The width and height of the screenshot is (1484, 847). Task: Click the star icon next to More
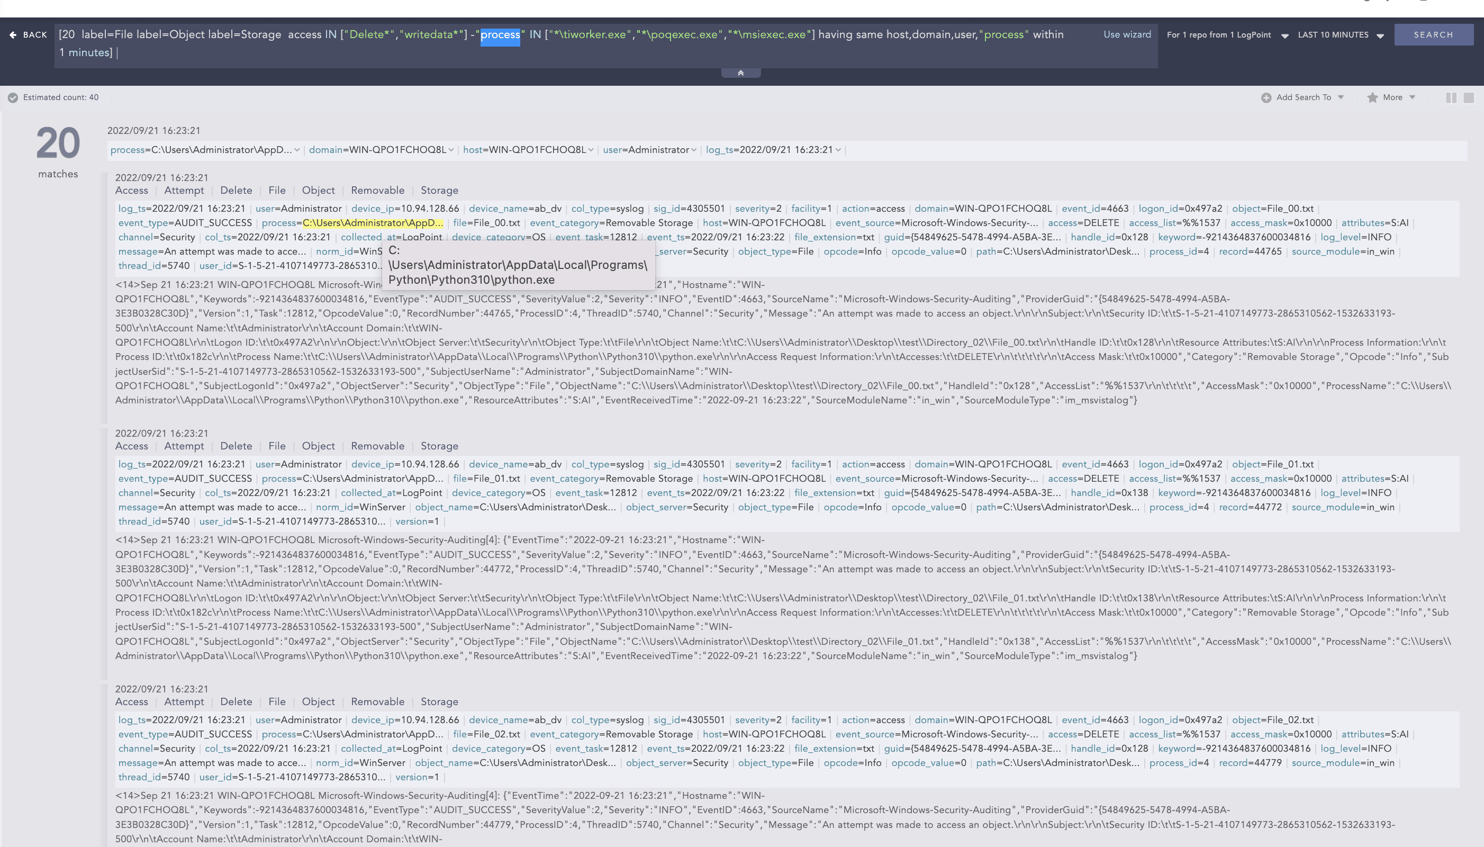pyautogui.click(x=1372, y=98)
